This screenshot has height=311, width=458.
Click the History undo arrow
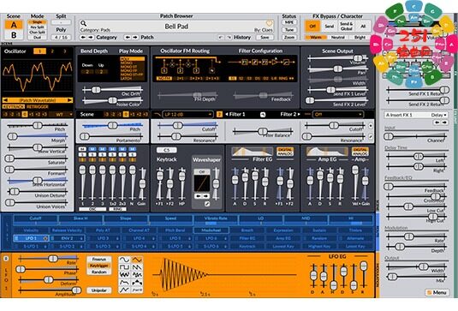click(x=221, y=38)
